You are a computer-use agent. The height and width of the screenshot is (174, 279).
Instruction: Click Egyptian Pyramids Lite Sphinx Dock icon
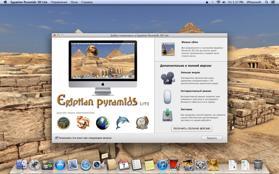[213, 165]
